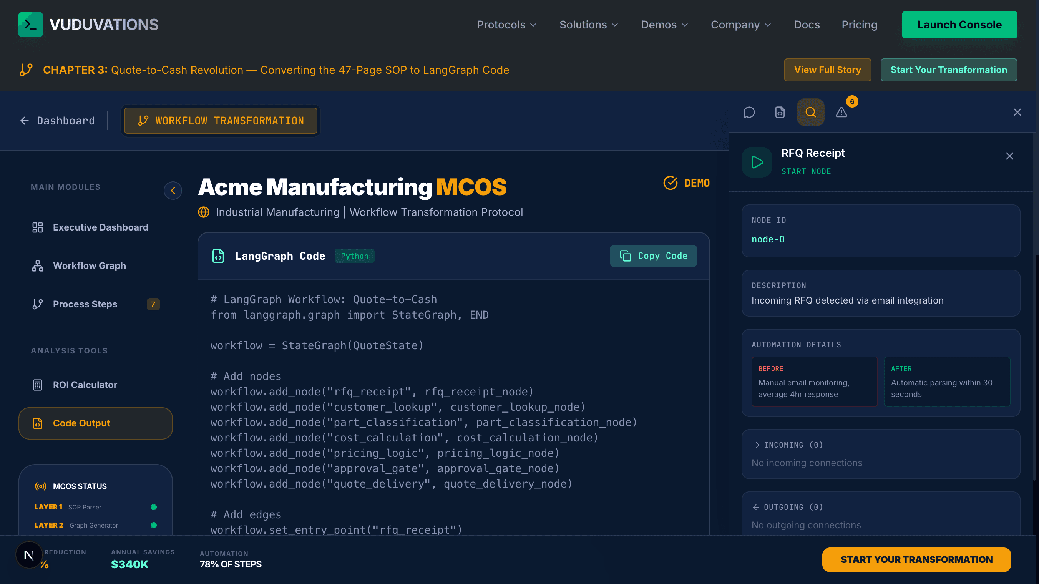Click the node-0 ID value
The image size is (1039, 584).
coord(768,239)
